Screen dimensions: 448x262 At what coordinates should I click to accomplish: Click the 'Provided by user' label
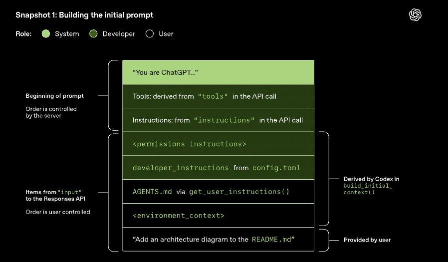click(367, 240)
